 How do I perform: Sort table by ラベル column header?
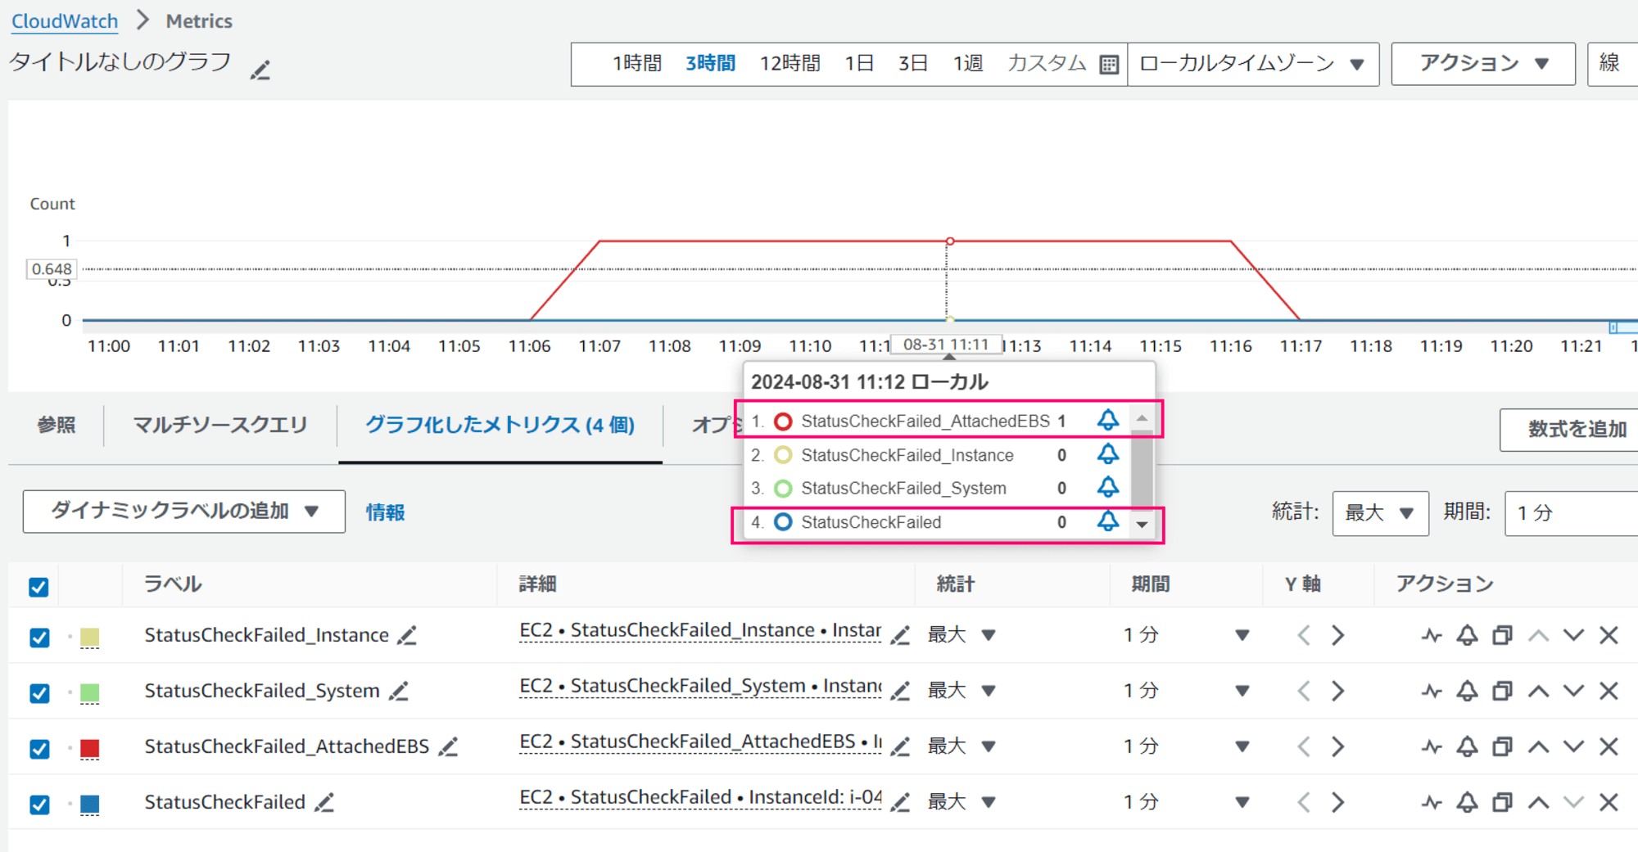173,584
